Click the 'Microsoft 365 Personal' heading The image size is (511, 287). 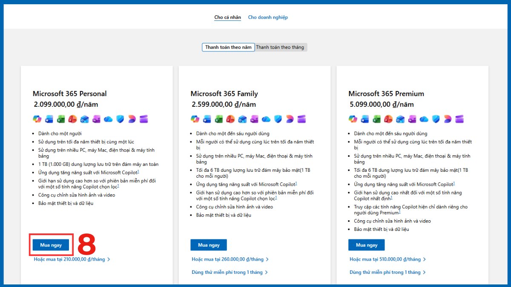click(70, 94)
